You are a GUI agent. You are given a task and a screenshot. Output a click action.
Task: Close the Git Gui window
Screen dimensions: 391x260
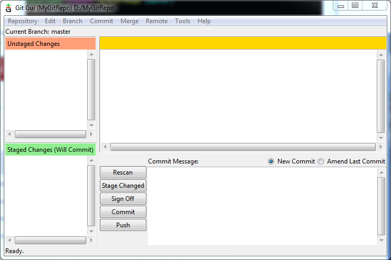tap(375, 6)
